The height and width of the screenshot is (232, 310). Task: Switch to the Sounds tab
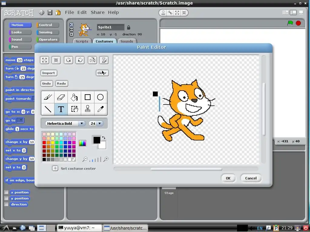(x=127, y=41)
